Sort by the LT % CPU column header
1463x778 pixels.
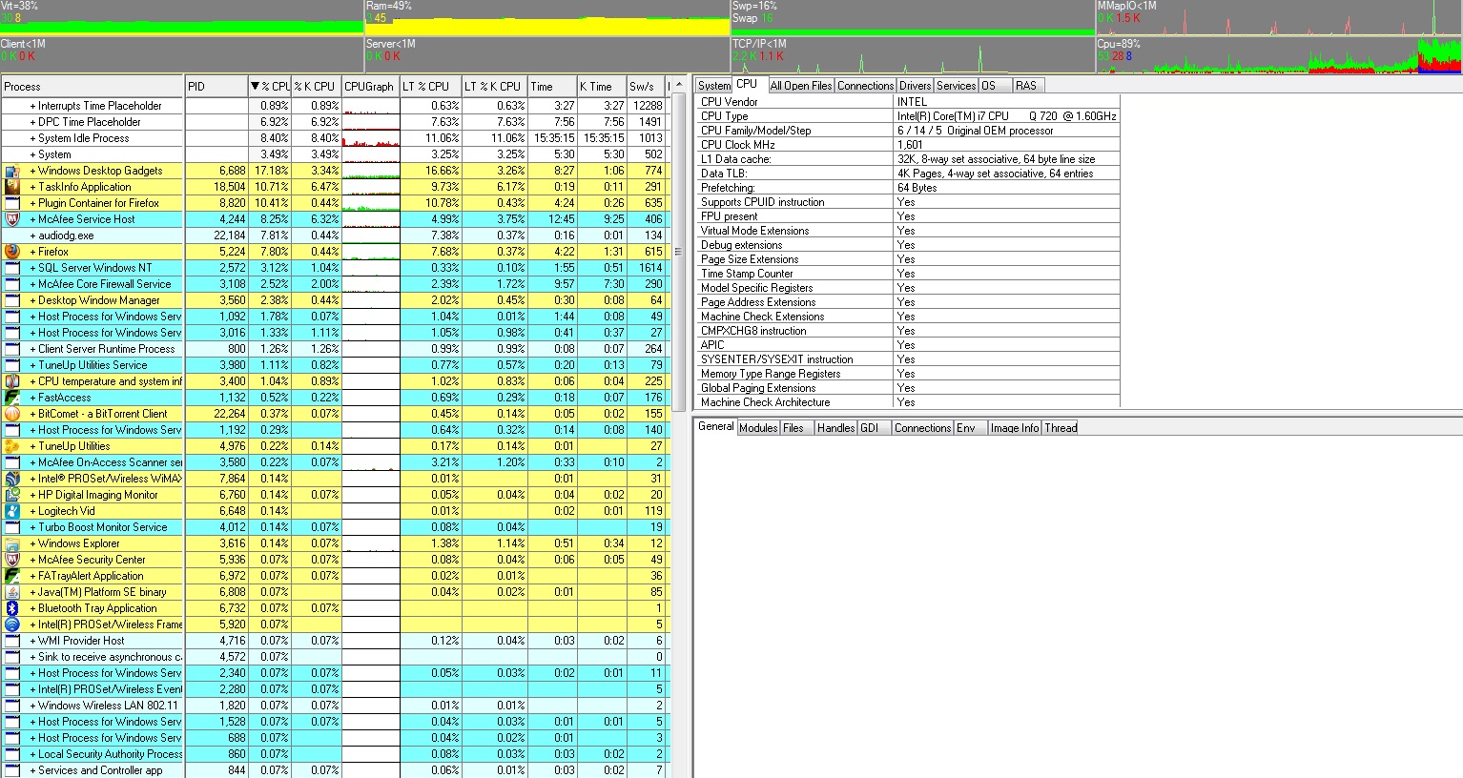[430, 87]
